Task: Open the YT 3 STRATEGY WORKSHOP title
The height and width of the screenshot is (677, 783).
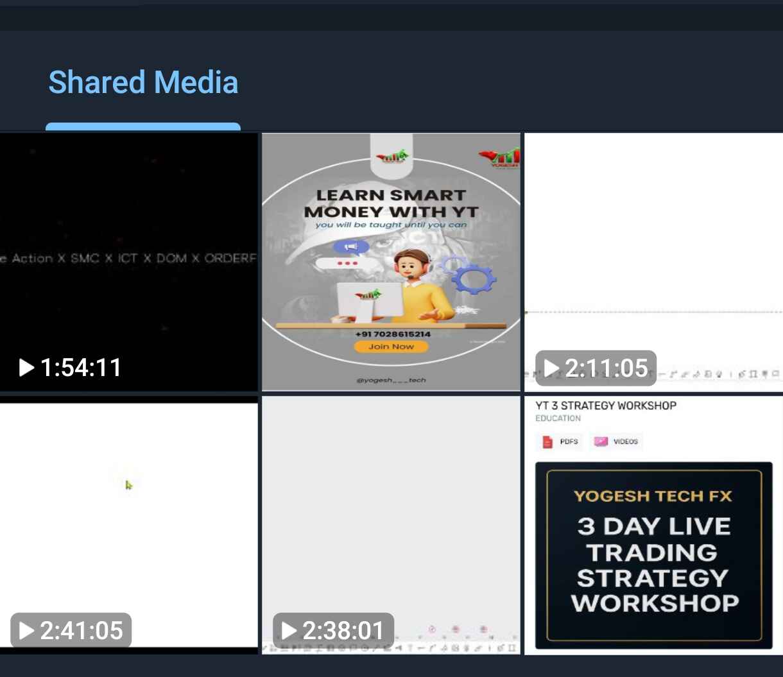Action: 604,405
